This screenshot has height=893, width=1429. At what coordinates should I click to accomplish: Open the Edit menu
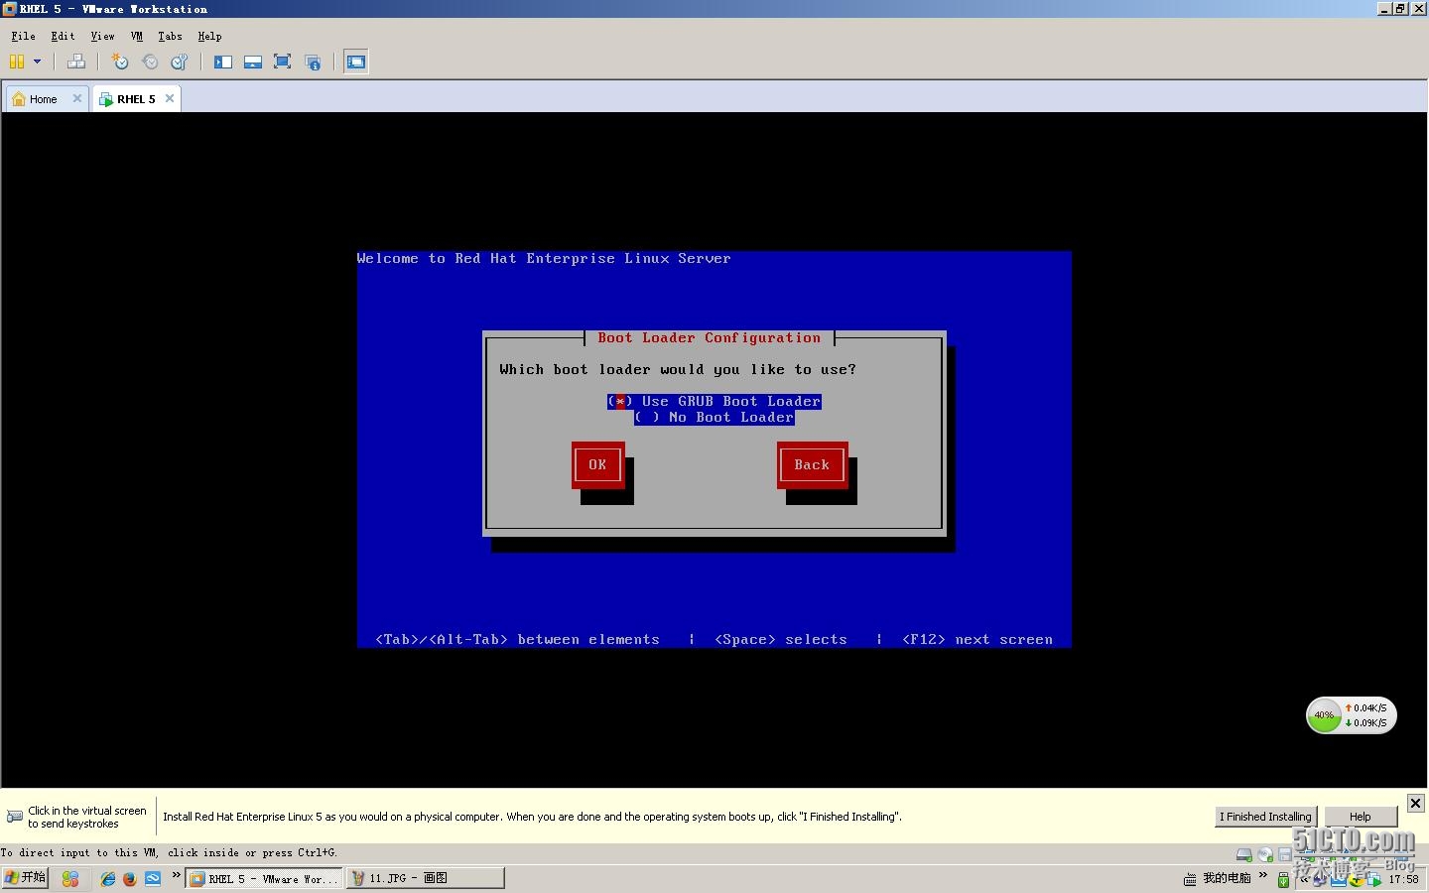[x=63, y=36]
